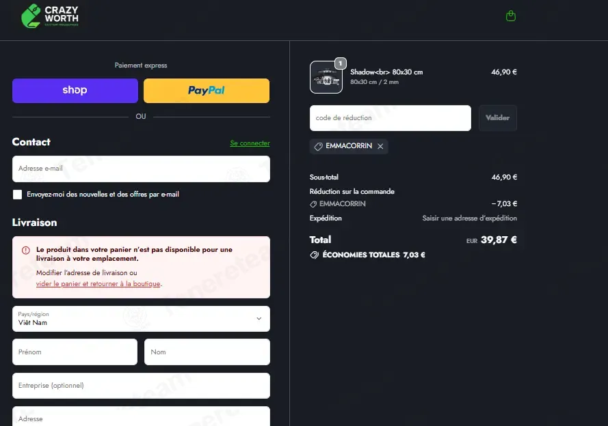Screen dimensions: 608x426
Task: Focus the Entreprise (optionnel) field
Action: pos(141,385)
